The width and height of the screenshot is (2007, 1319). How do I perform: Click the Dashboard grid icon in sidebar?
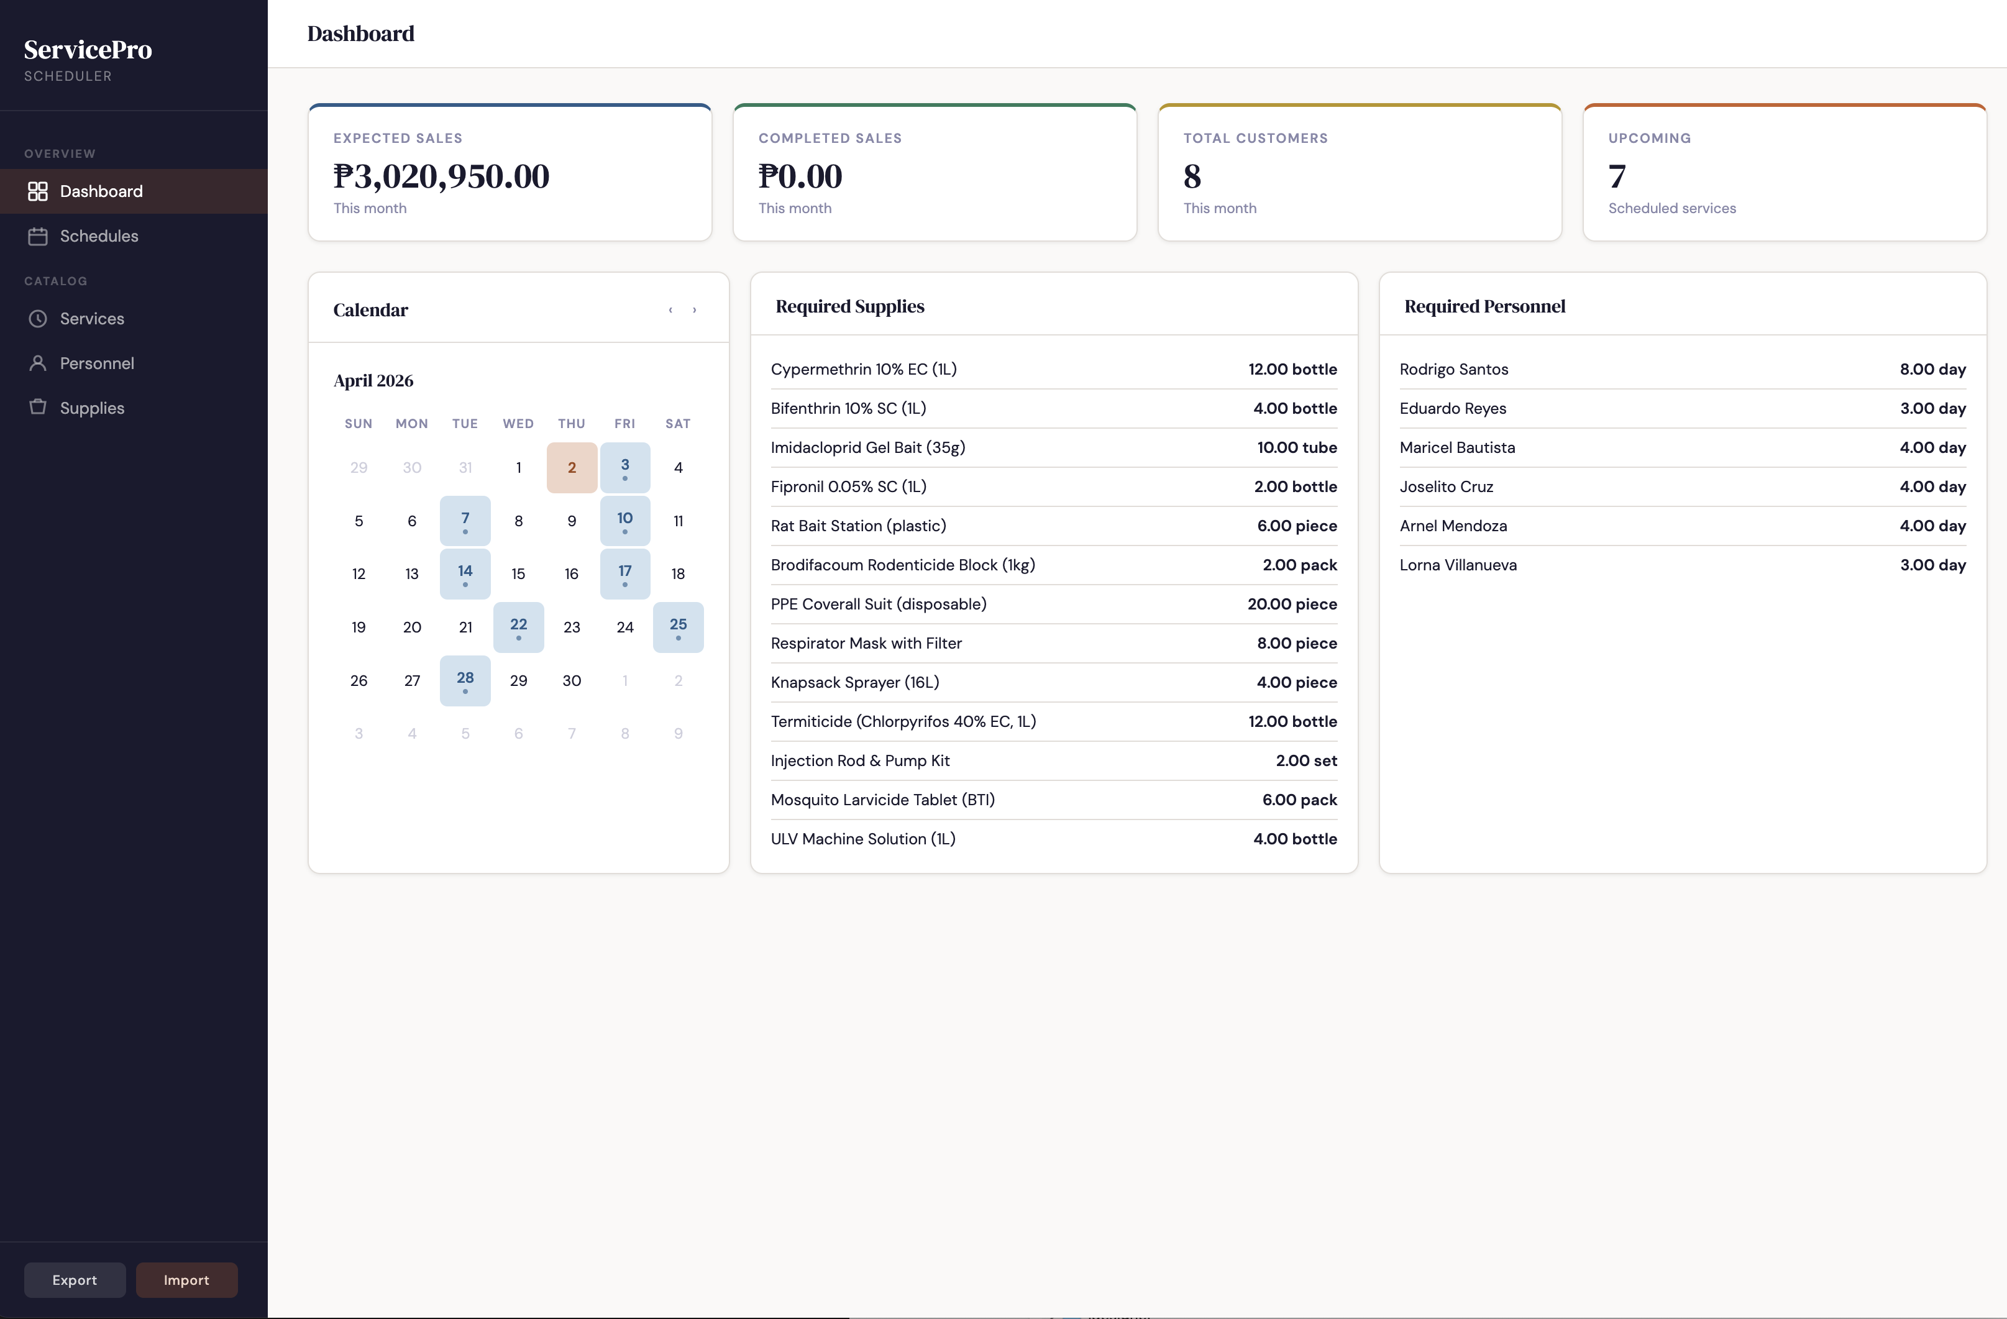(x=37, y=191)
